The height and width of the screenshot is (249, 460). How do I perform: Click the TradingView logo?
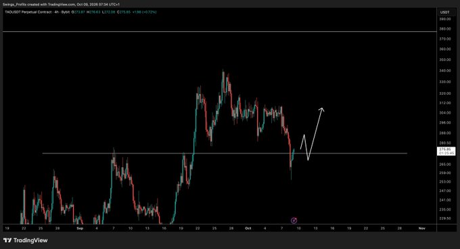click(26, 240)
